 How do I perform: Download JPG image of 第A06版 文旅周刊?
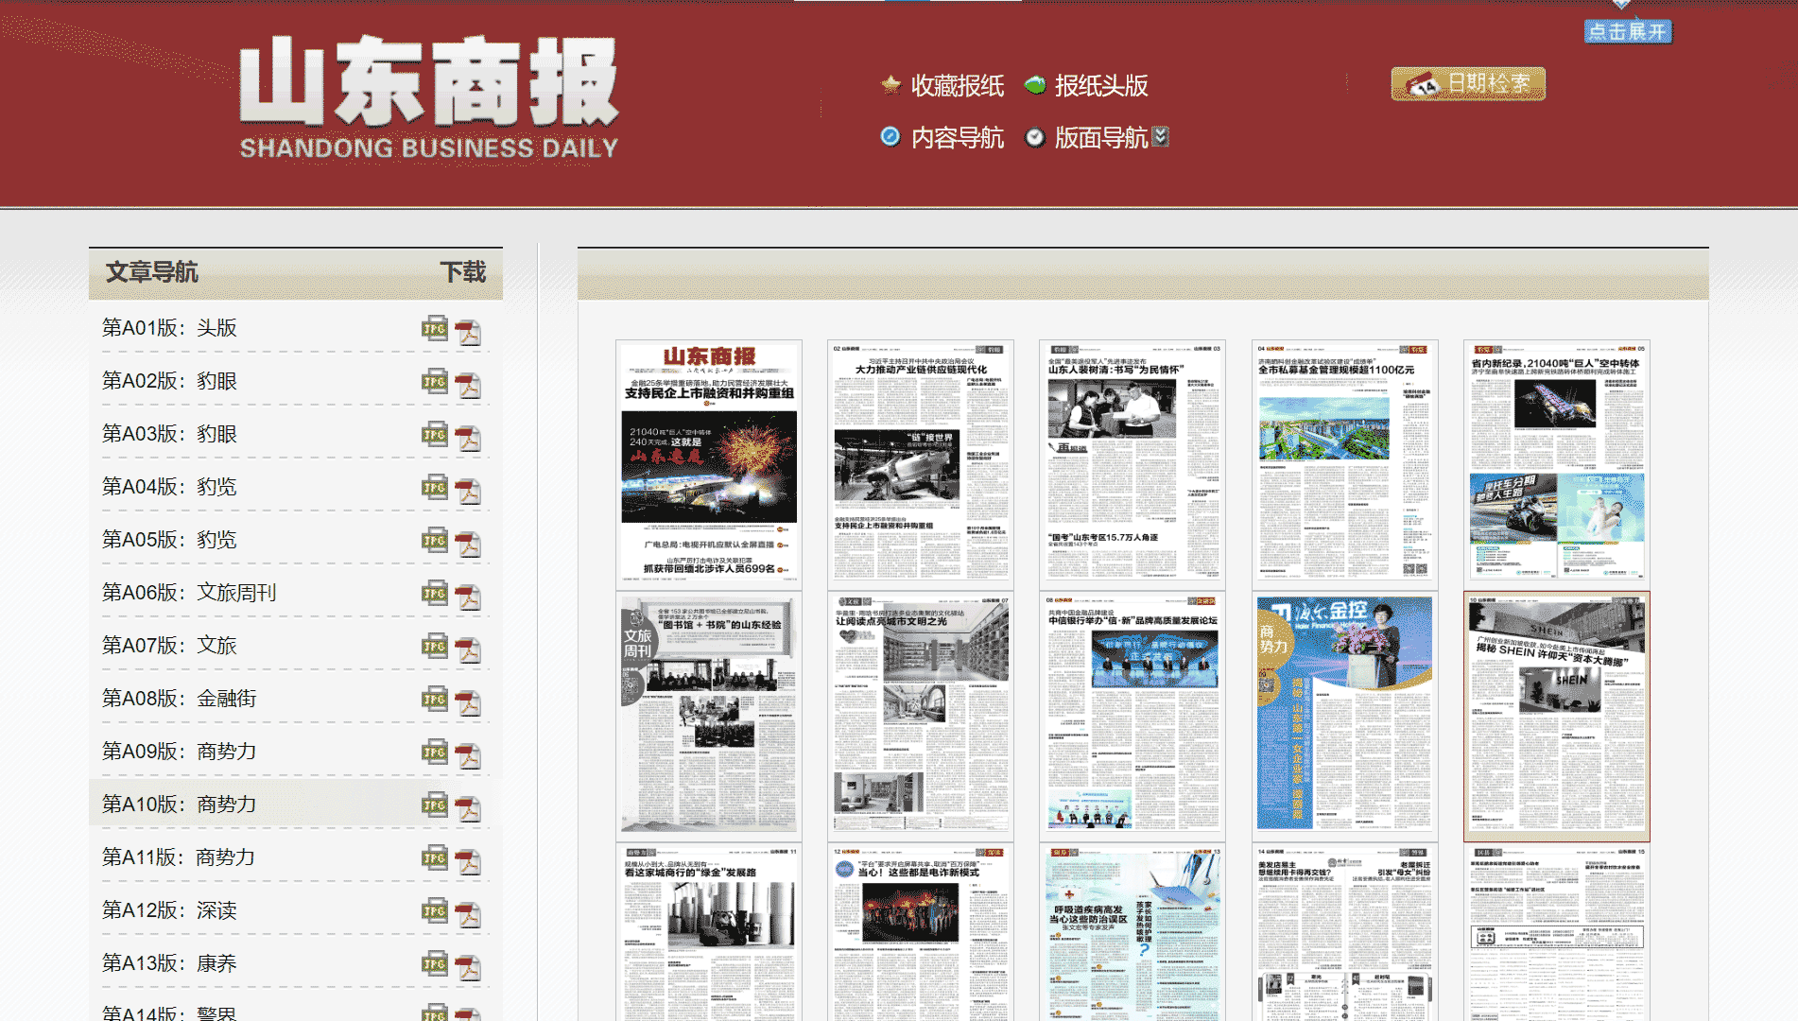point(435,593)
